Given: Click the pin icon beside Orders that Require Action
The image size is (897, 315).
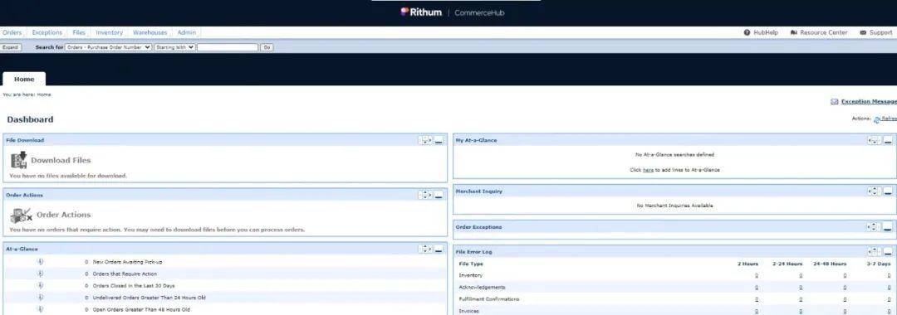Looking at the screenshot, I should (40, 274).
